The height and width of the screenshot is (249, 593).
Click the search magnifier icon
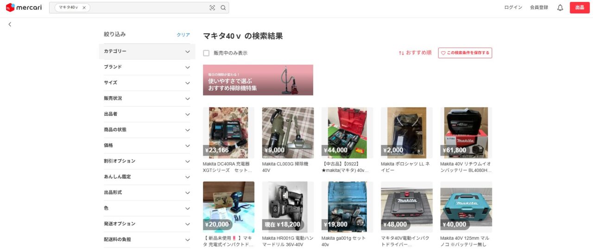223,8
